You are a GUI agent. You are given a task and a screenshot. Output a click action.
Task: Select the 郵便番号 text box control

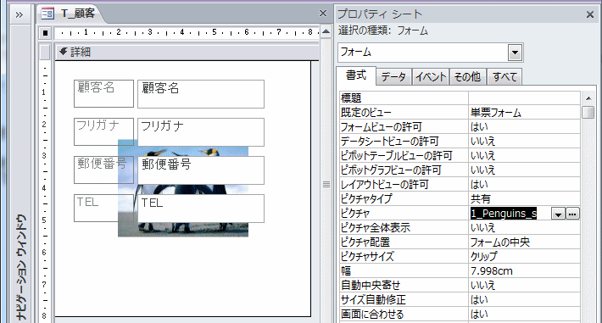(x=201, y=170)
